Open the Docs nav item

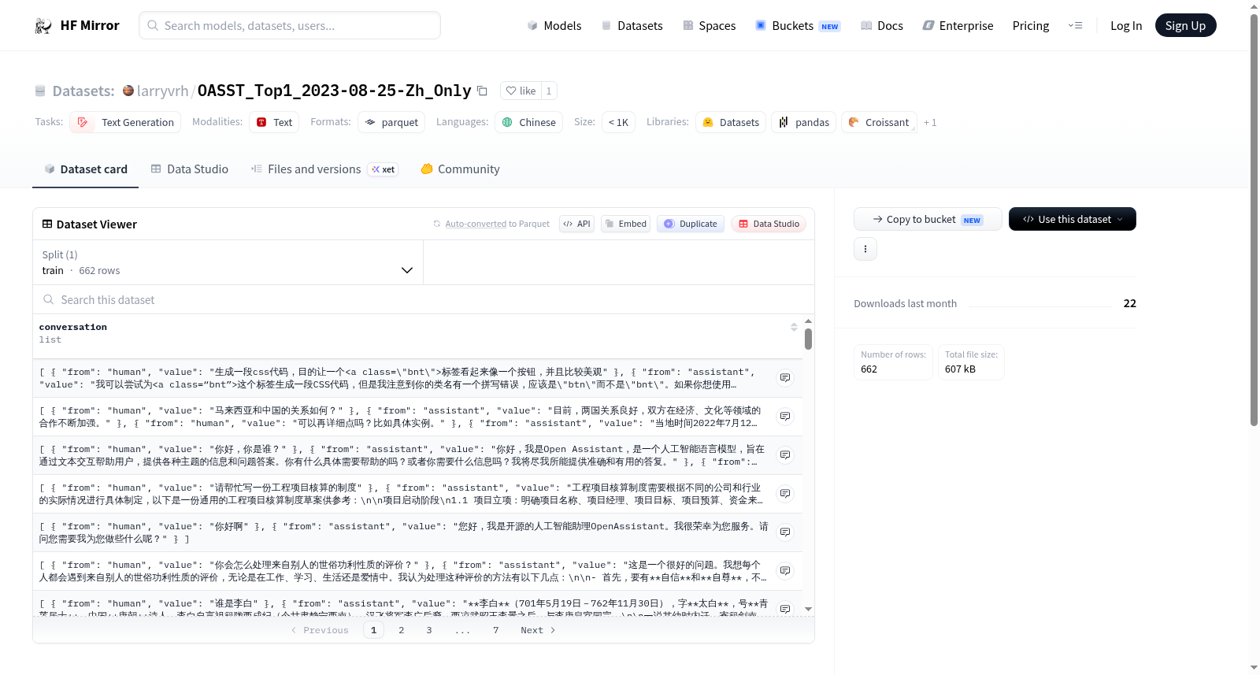pyautogui.click(x=881, y=25)
